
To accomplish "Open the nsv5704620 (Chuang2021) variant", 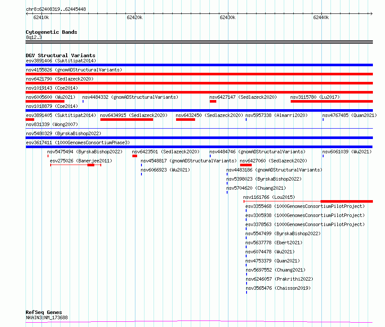I will [x=256, y=188].
